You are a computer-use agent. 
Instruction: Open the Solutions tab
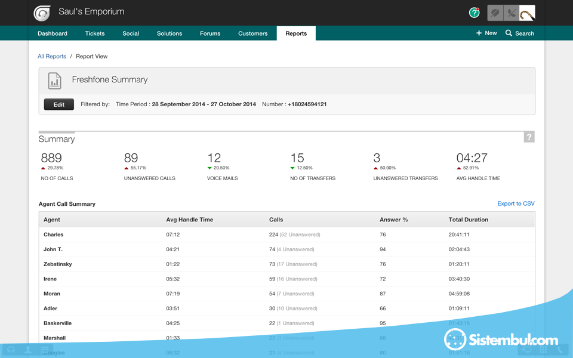[x=169, y=33]
